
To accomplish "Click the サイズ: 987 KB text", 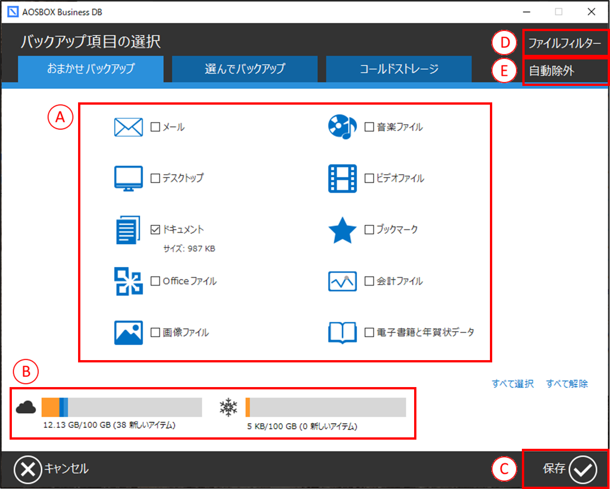I will (x=189, y=249).
